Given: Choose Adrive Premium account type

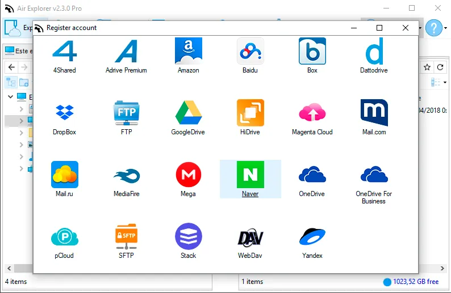Looking at the screenshot, I should (126, 56).
